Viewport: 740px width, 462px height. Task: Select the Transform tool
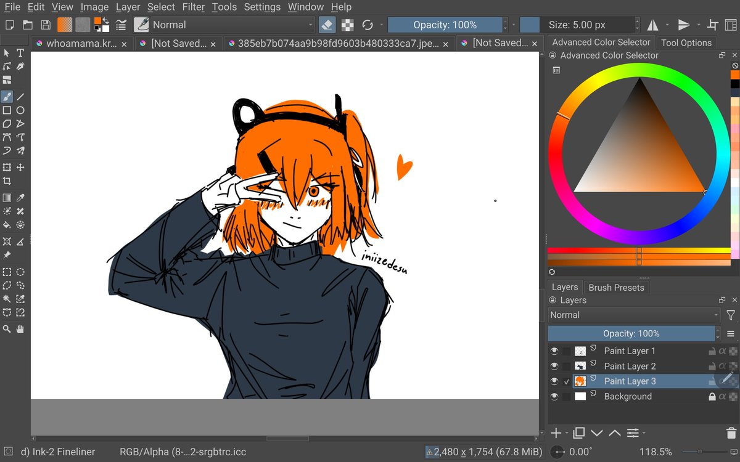pyautogui.click(x=7, y=168)
